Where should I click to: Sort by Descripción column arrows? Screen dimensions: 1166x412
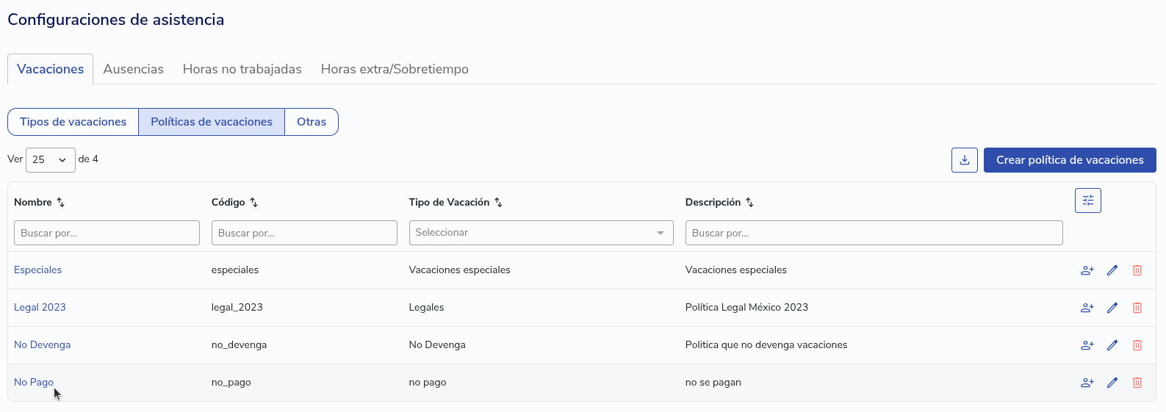click(749, 203)
